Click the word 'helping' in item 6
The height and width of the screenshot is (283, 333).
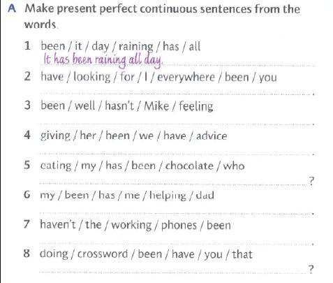(168, 196)
